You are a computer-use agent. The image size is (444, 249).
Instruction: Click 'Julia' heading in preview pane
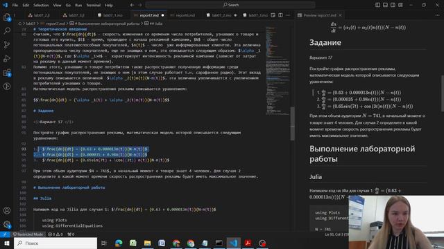pyautogui.click(x=316, y=177)
